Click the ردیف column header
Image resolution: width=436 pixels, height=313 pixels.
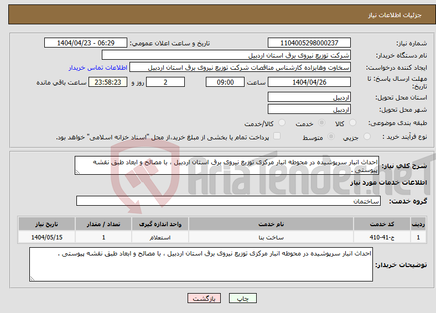click(x=418, y=224)
